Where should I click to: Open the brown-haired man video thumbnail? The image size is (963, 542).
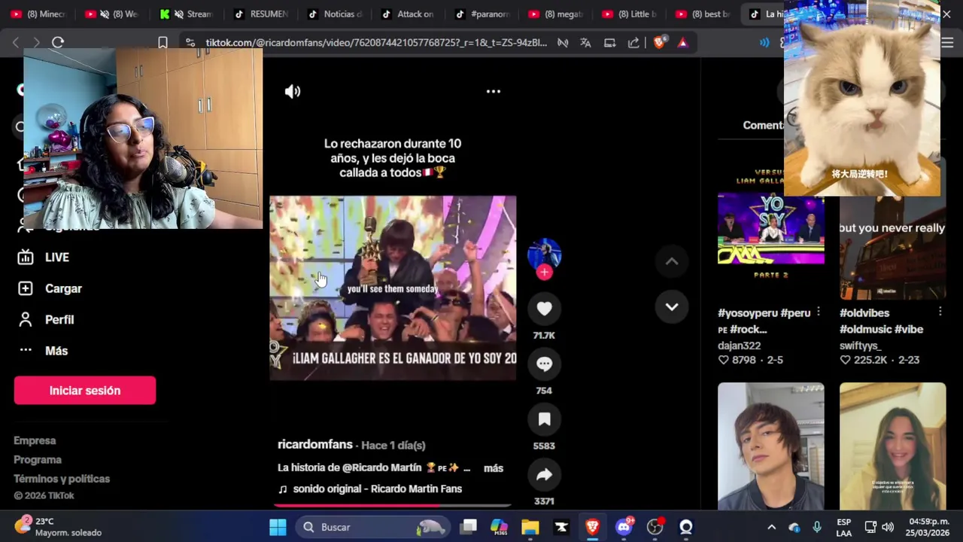pyautogui.click(x=770, y=446)
